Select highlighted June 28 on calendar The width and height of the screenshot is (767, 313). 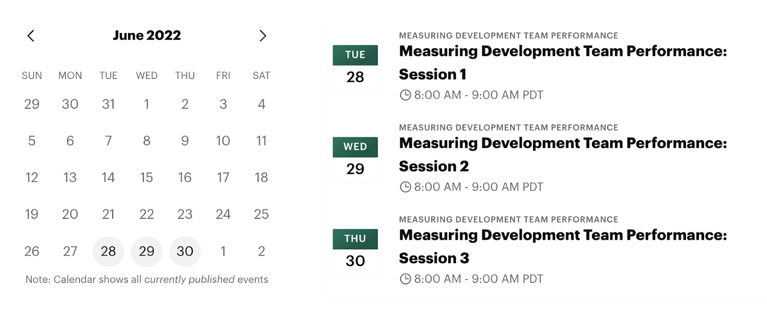108,251
